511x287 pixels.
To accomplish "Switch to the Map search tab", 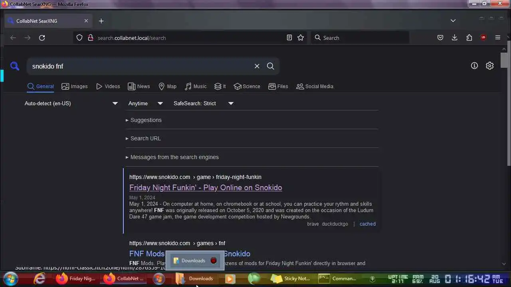I will point(167,86).
